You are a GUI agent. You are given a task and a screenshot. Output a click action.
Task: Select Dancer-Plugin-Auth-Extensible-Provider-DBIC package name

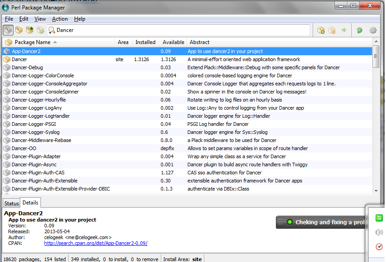(61, 189)
